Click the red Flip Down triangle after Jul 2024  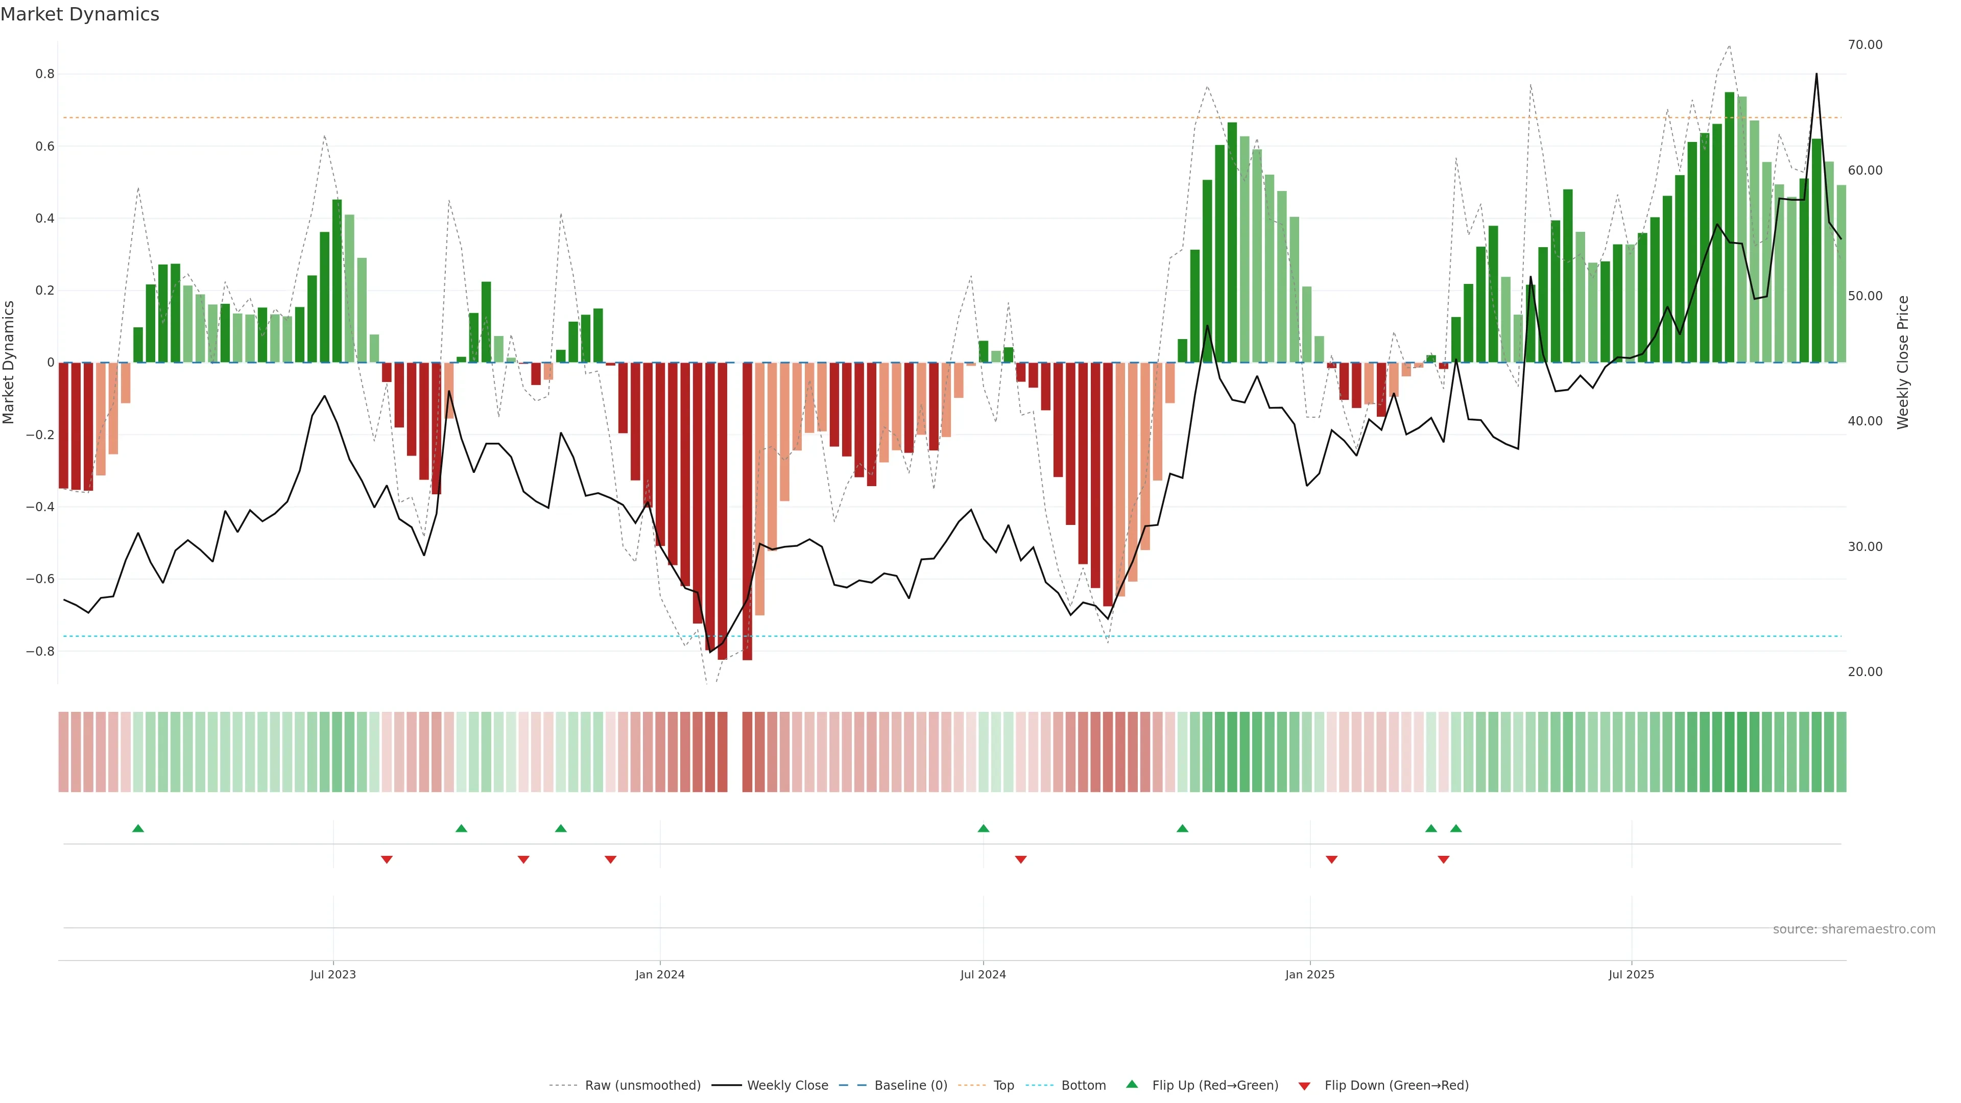pyautogui.click(x=1021, y=859)
